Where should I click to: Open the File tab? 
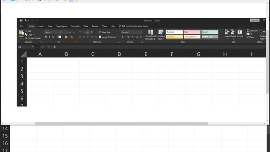click(x=22, y=26)
